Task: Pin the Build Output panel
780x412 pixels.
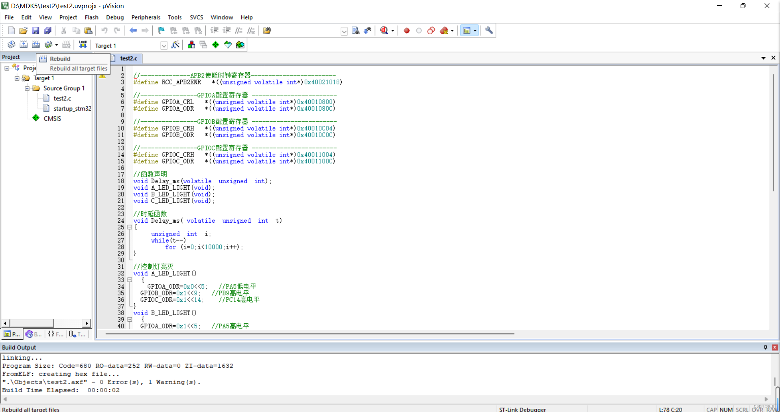Action: (x=765, y=348)
